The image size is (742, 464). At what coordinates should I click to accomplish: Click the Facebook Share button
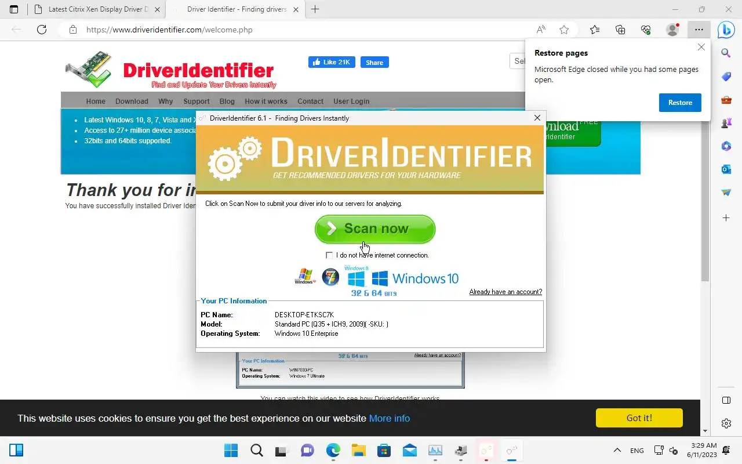(x=374, y=62)
